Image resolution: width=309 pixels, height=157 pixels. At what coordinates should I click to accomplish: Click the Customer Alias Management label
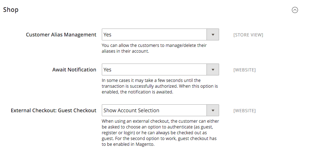[61, 35]
